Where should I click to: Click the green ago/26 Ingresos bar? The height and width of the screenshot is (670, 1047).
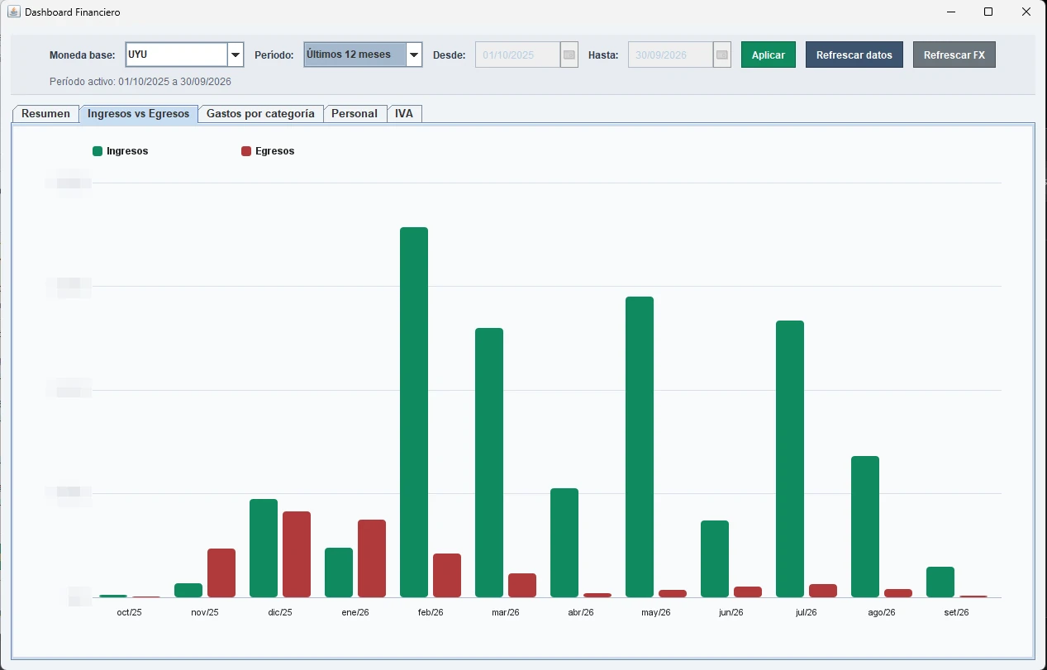point(865,526)
